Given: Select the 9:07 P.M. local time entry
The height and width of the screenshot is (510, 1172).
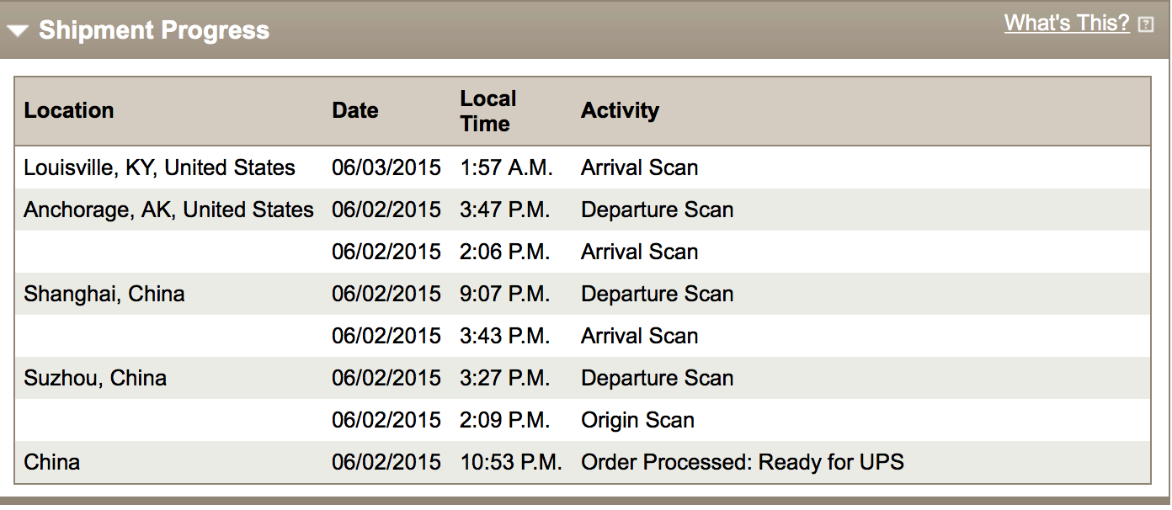Looking at the screenshot, I should [505, 295].
